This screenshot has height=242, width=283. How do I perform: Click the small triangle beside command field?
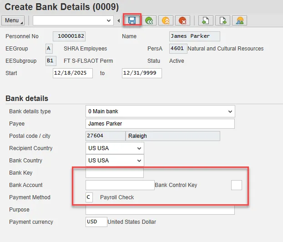118,21
